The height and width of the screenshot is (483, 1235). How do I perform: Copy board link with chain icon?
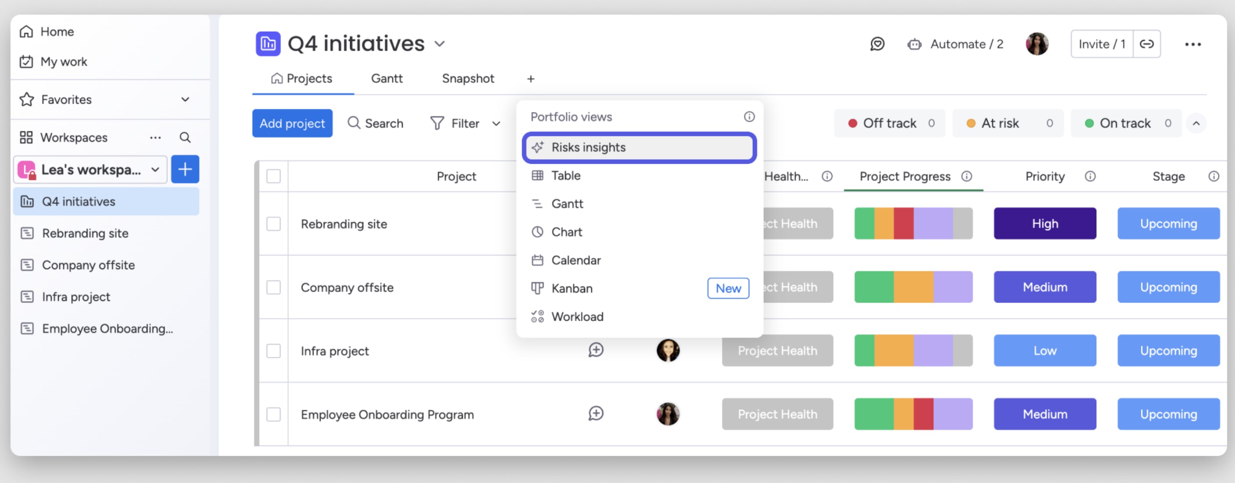[x=1147, y=44]
